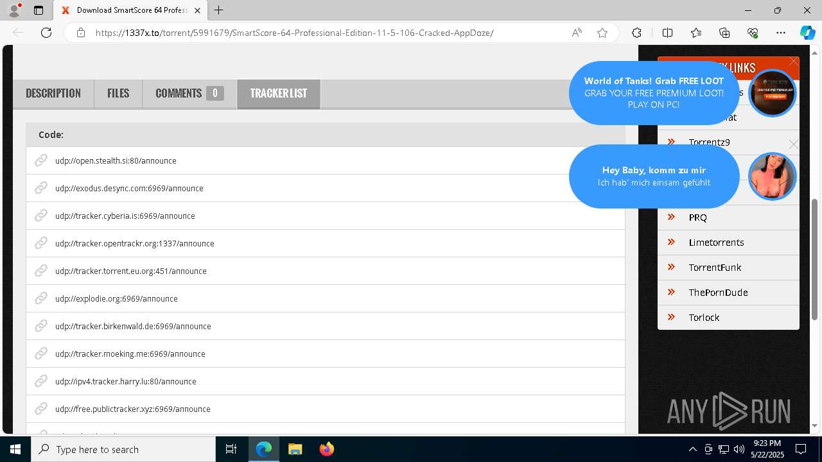This screenshot has height=462, width=822.
Task: Open Collections icon in toolbar
Action: click(x=724, y=33)
